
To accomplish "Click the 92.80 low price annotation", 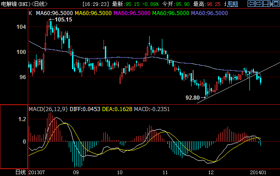I will (192, 98).
